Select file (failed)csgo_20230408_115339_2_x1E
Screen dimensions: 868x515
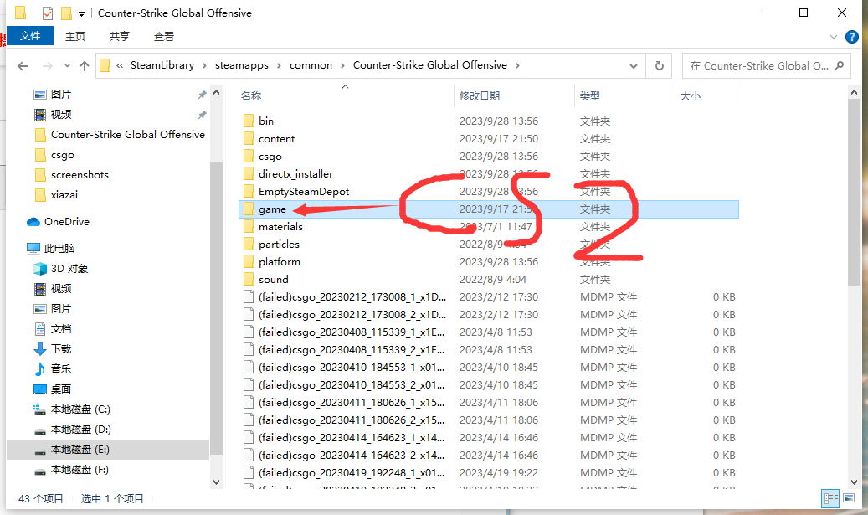pos(351,350)
